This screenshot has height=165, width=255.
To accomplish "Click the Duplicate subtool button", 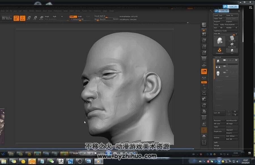I will pos(219,131).
